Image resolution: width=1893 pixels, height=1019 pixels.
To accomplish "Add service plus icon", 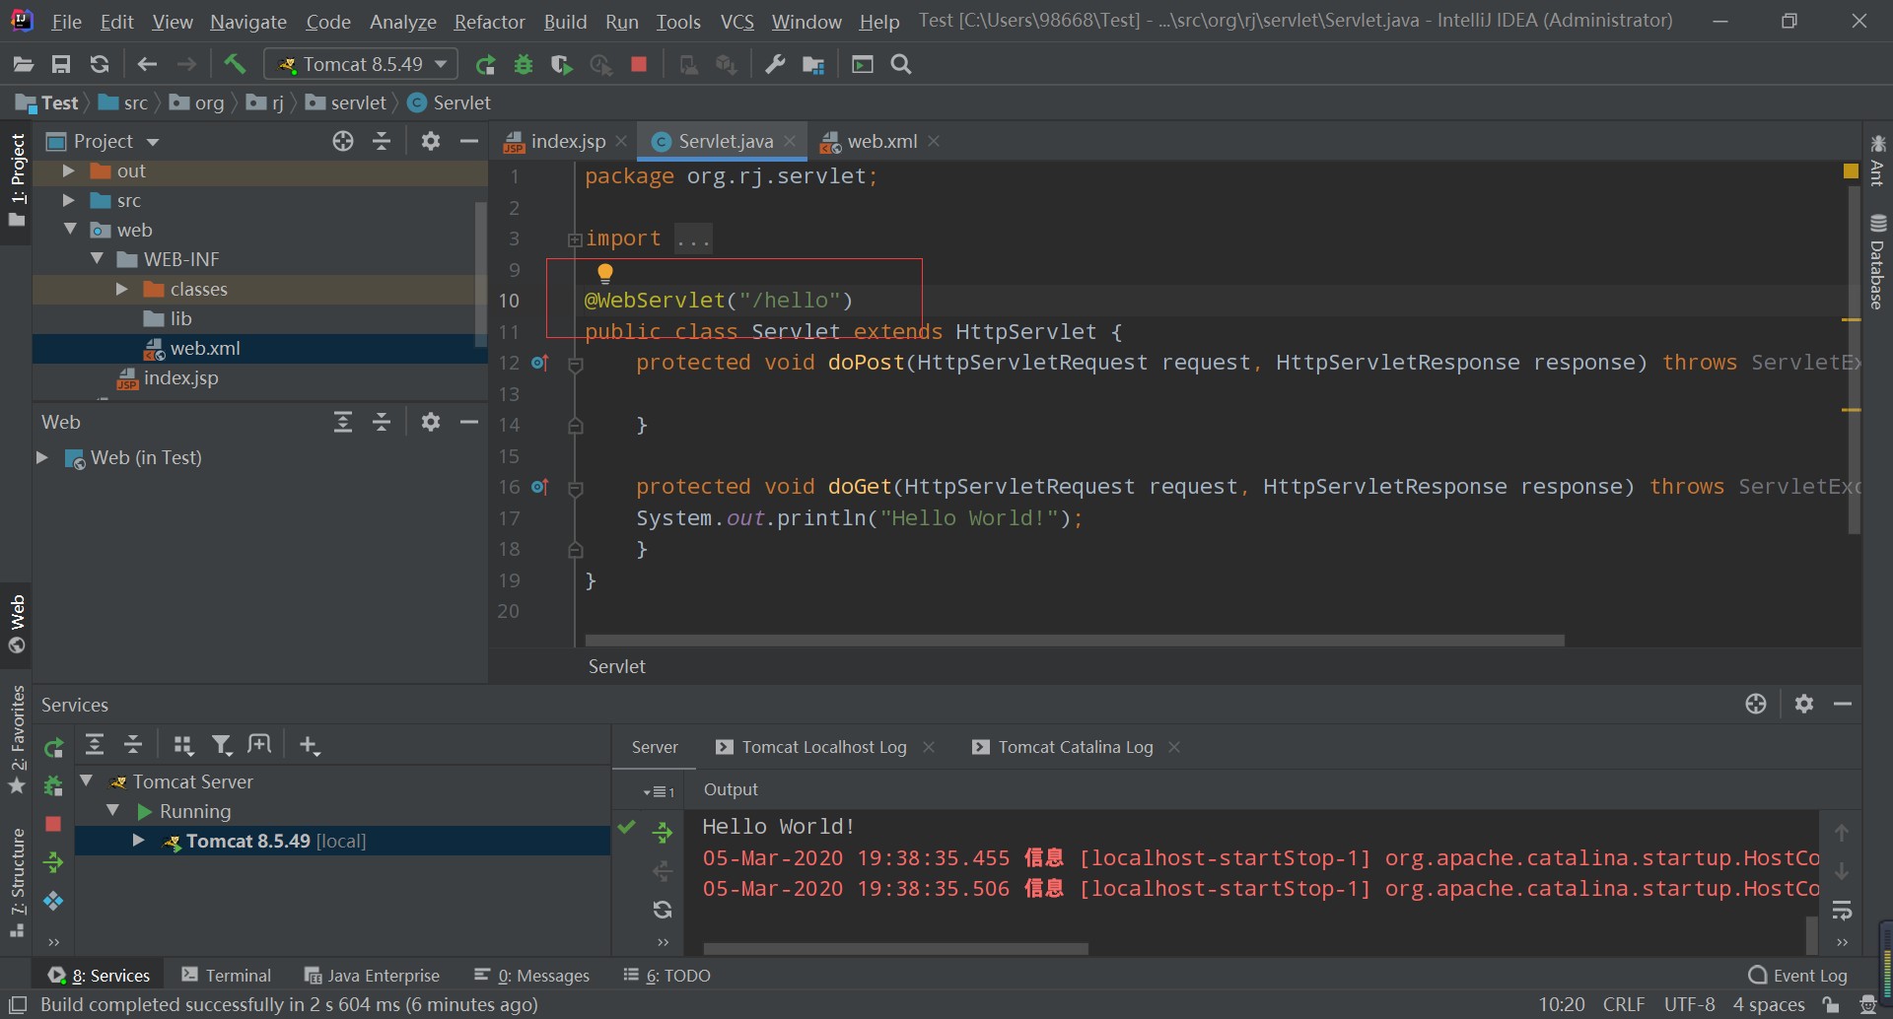I will tap(310, 746).
